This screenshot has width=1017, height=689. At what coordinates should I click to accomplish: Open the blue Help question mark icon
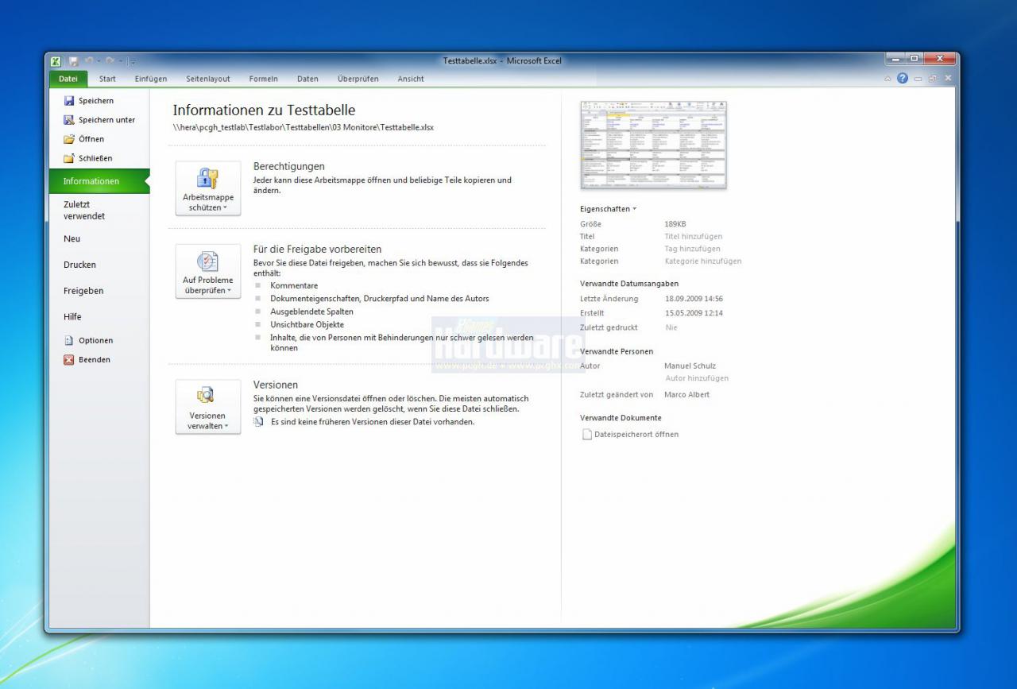pyautogui.click(x=902, y=79)
